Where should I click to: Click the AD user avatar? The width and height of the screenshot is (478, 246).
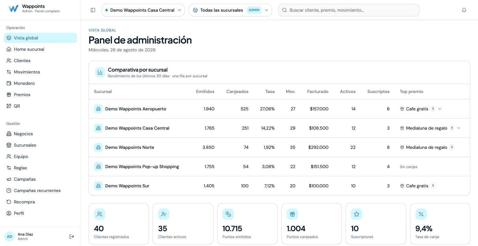pos(9,237)
